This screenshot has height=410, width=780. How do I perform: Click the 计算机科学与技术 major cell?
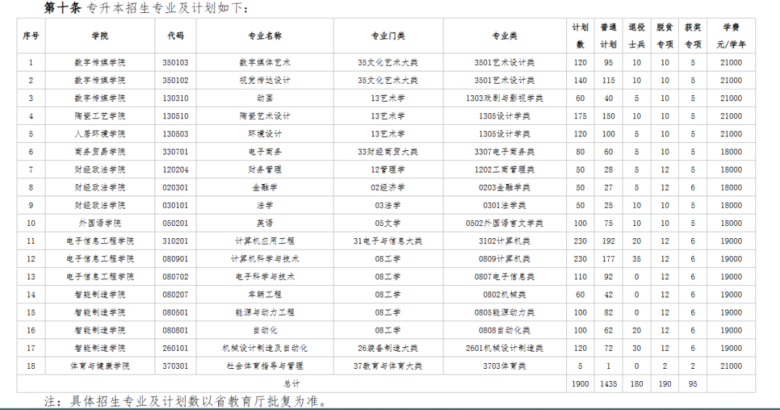click(x=264, y=259)
